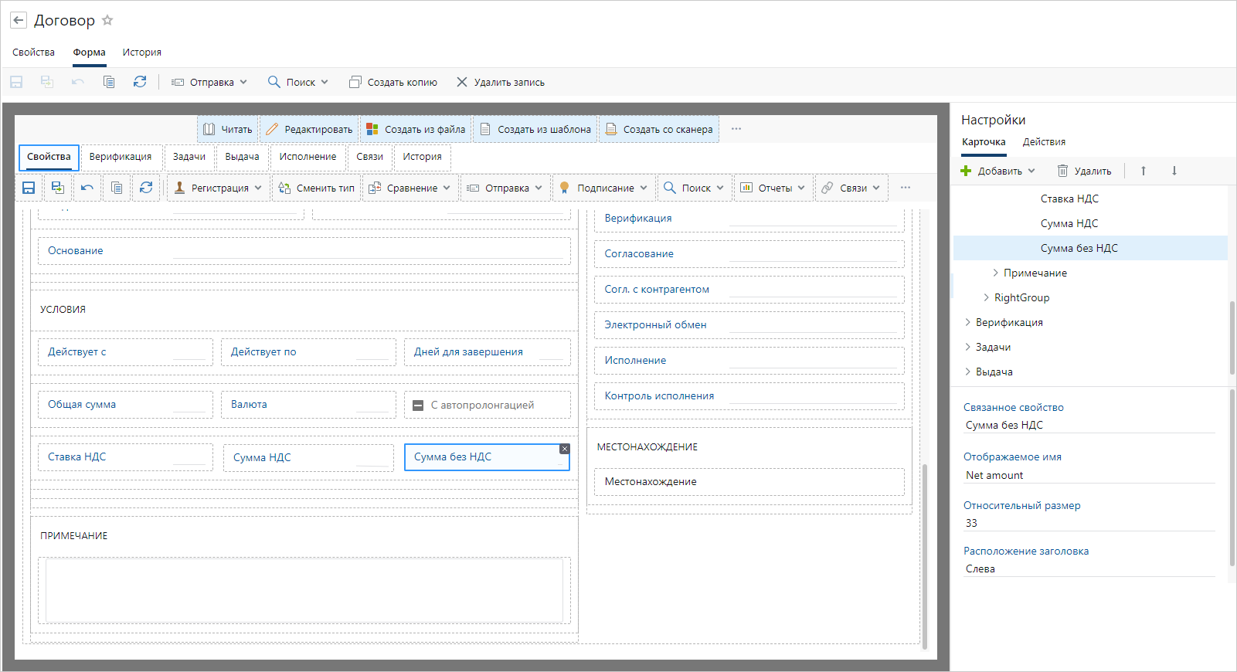
Task: Click the save icon in card toolbar
Action: (29, 188)
